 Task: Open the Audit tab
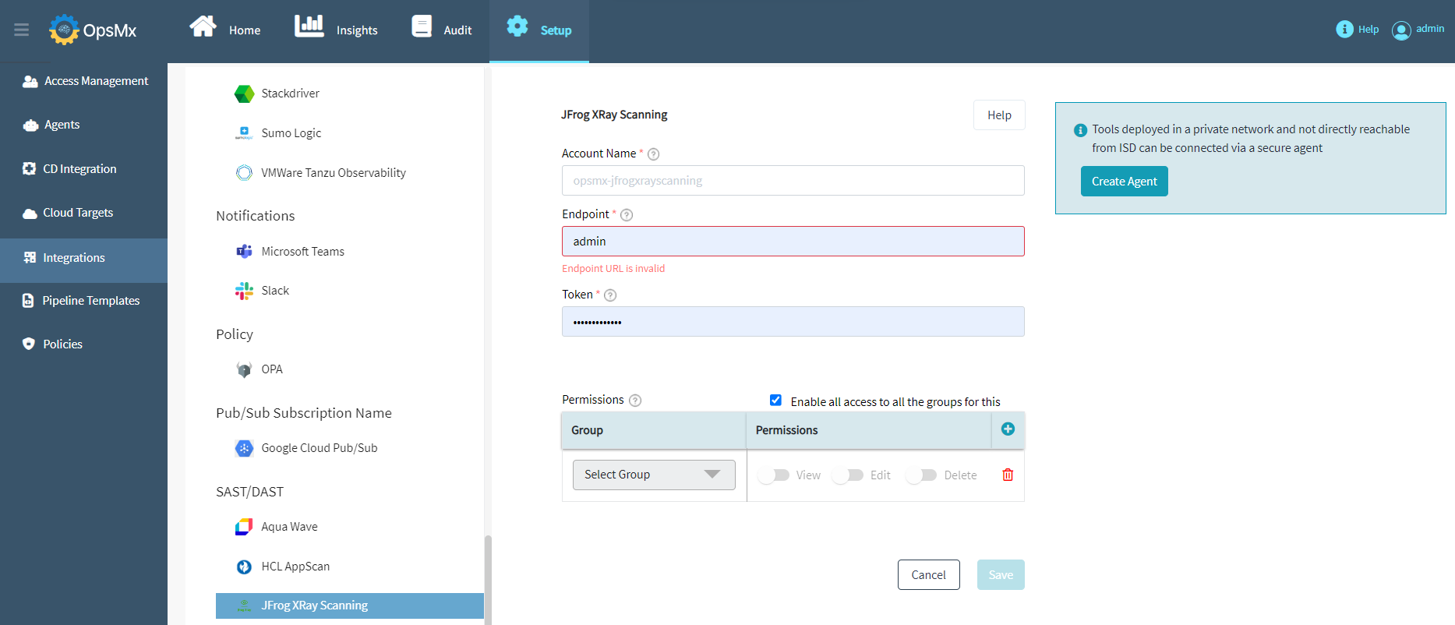[442, 30]
